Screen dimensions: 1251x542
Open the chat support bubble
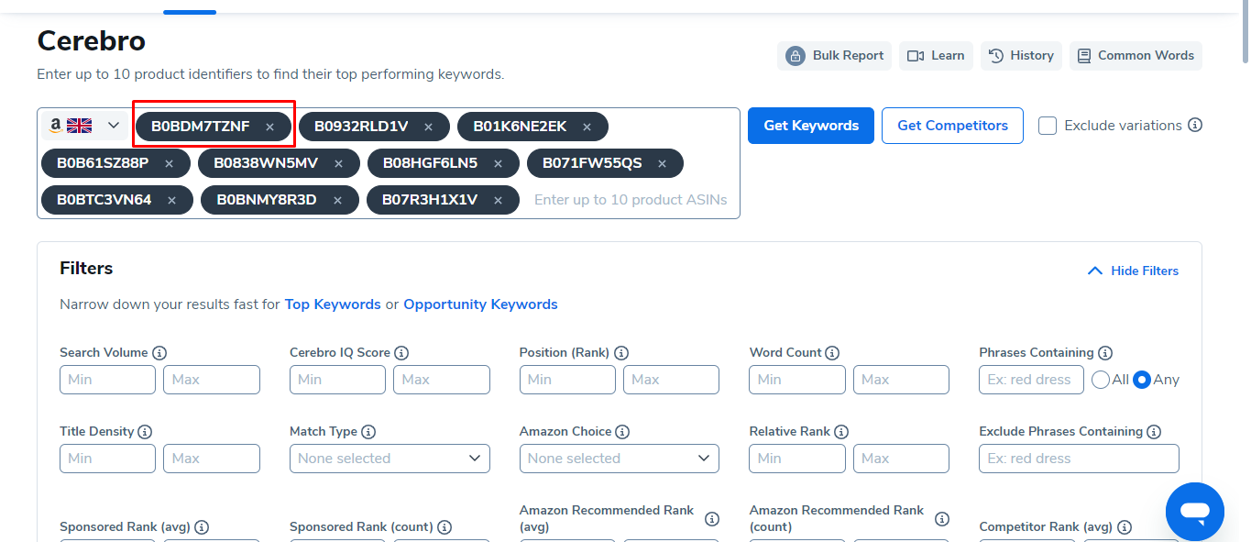[1195, 511]
